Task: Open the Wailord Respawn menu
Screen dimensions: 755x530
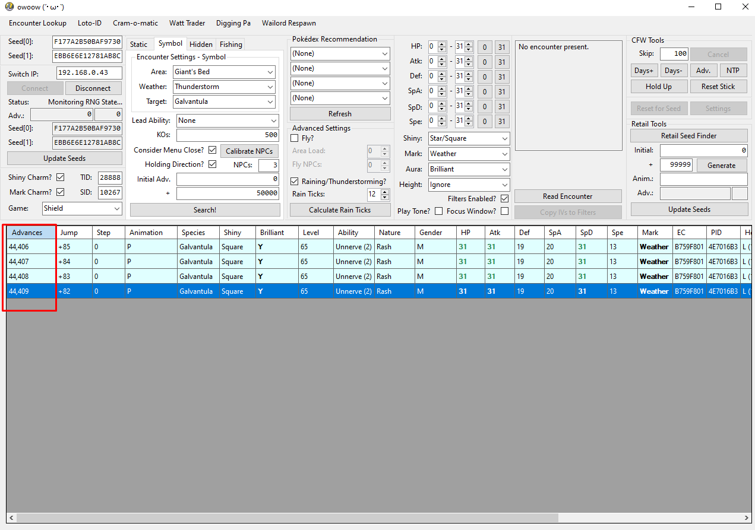Action: [289, 23]
